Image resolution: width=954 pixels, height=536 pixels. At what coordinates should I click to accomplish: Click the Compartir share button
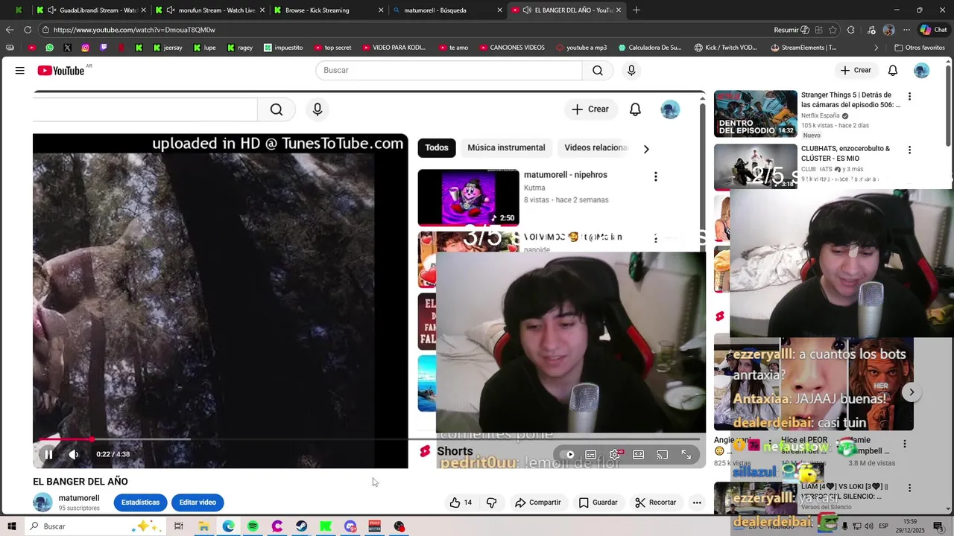[x=537, y=502]
